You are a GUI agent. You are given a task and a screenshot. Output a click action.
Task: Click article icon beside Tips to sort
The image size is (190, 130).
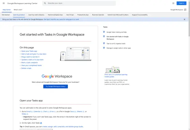point(104,43)
